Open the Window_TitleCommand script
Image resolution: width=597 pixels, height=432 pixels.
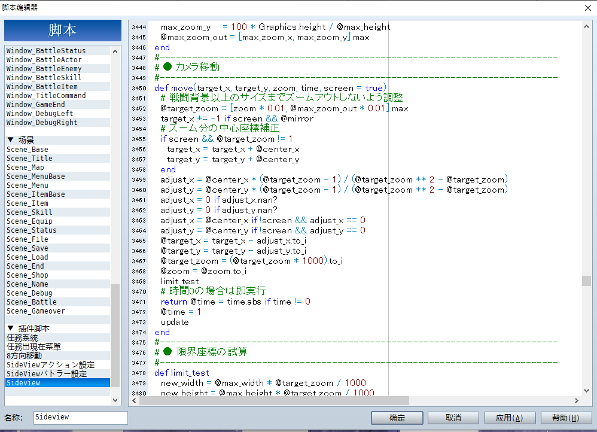click(x=58, y=96)
